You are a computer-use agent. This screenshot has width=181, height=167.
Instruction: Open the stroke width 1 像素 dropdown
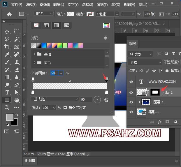point(117,14)
